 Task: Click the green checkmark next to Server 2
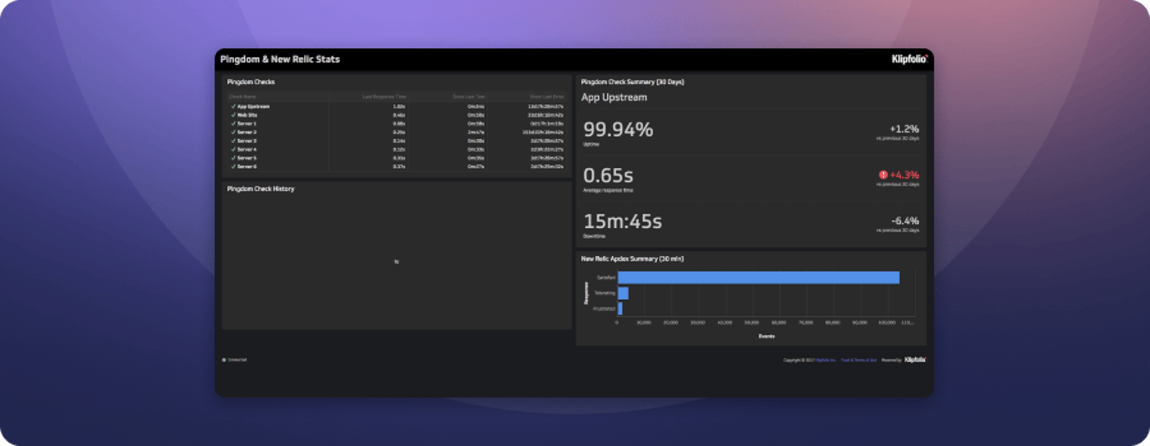point(233,132)
